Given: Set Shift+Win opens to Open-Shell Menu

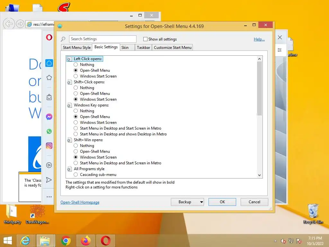Looking at the screenshot, I should pyautogui.click(x=76, y=151).
